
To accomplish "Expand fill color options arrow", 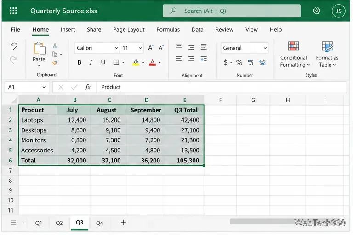I will [x=143, y=62].
